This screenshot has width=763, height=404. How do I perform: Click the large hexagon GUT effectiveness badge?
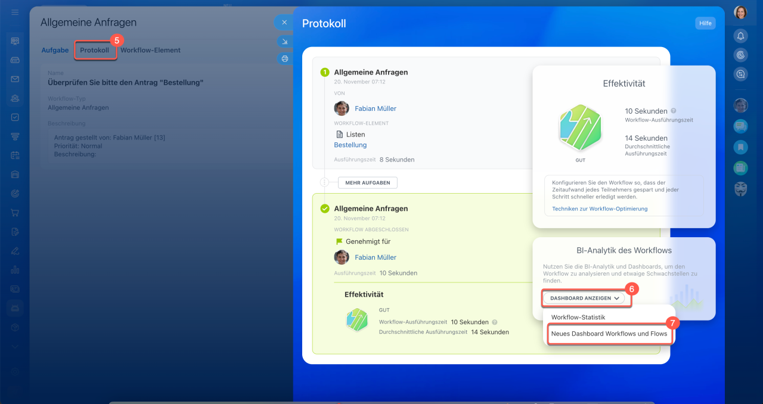580,129
